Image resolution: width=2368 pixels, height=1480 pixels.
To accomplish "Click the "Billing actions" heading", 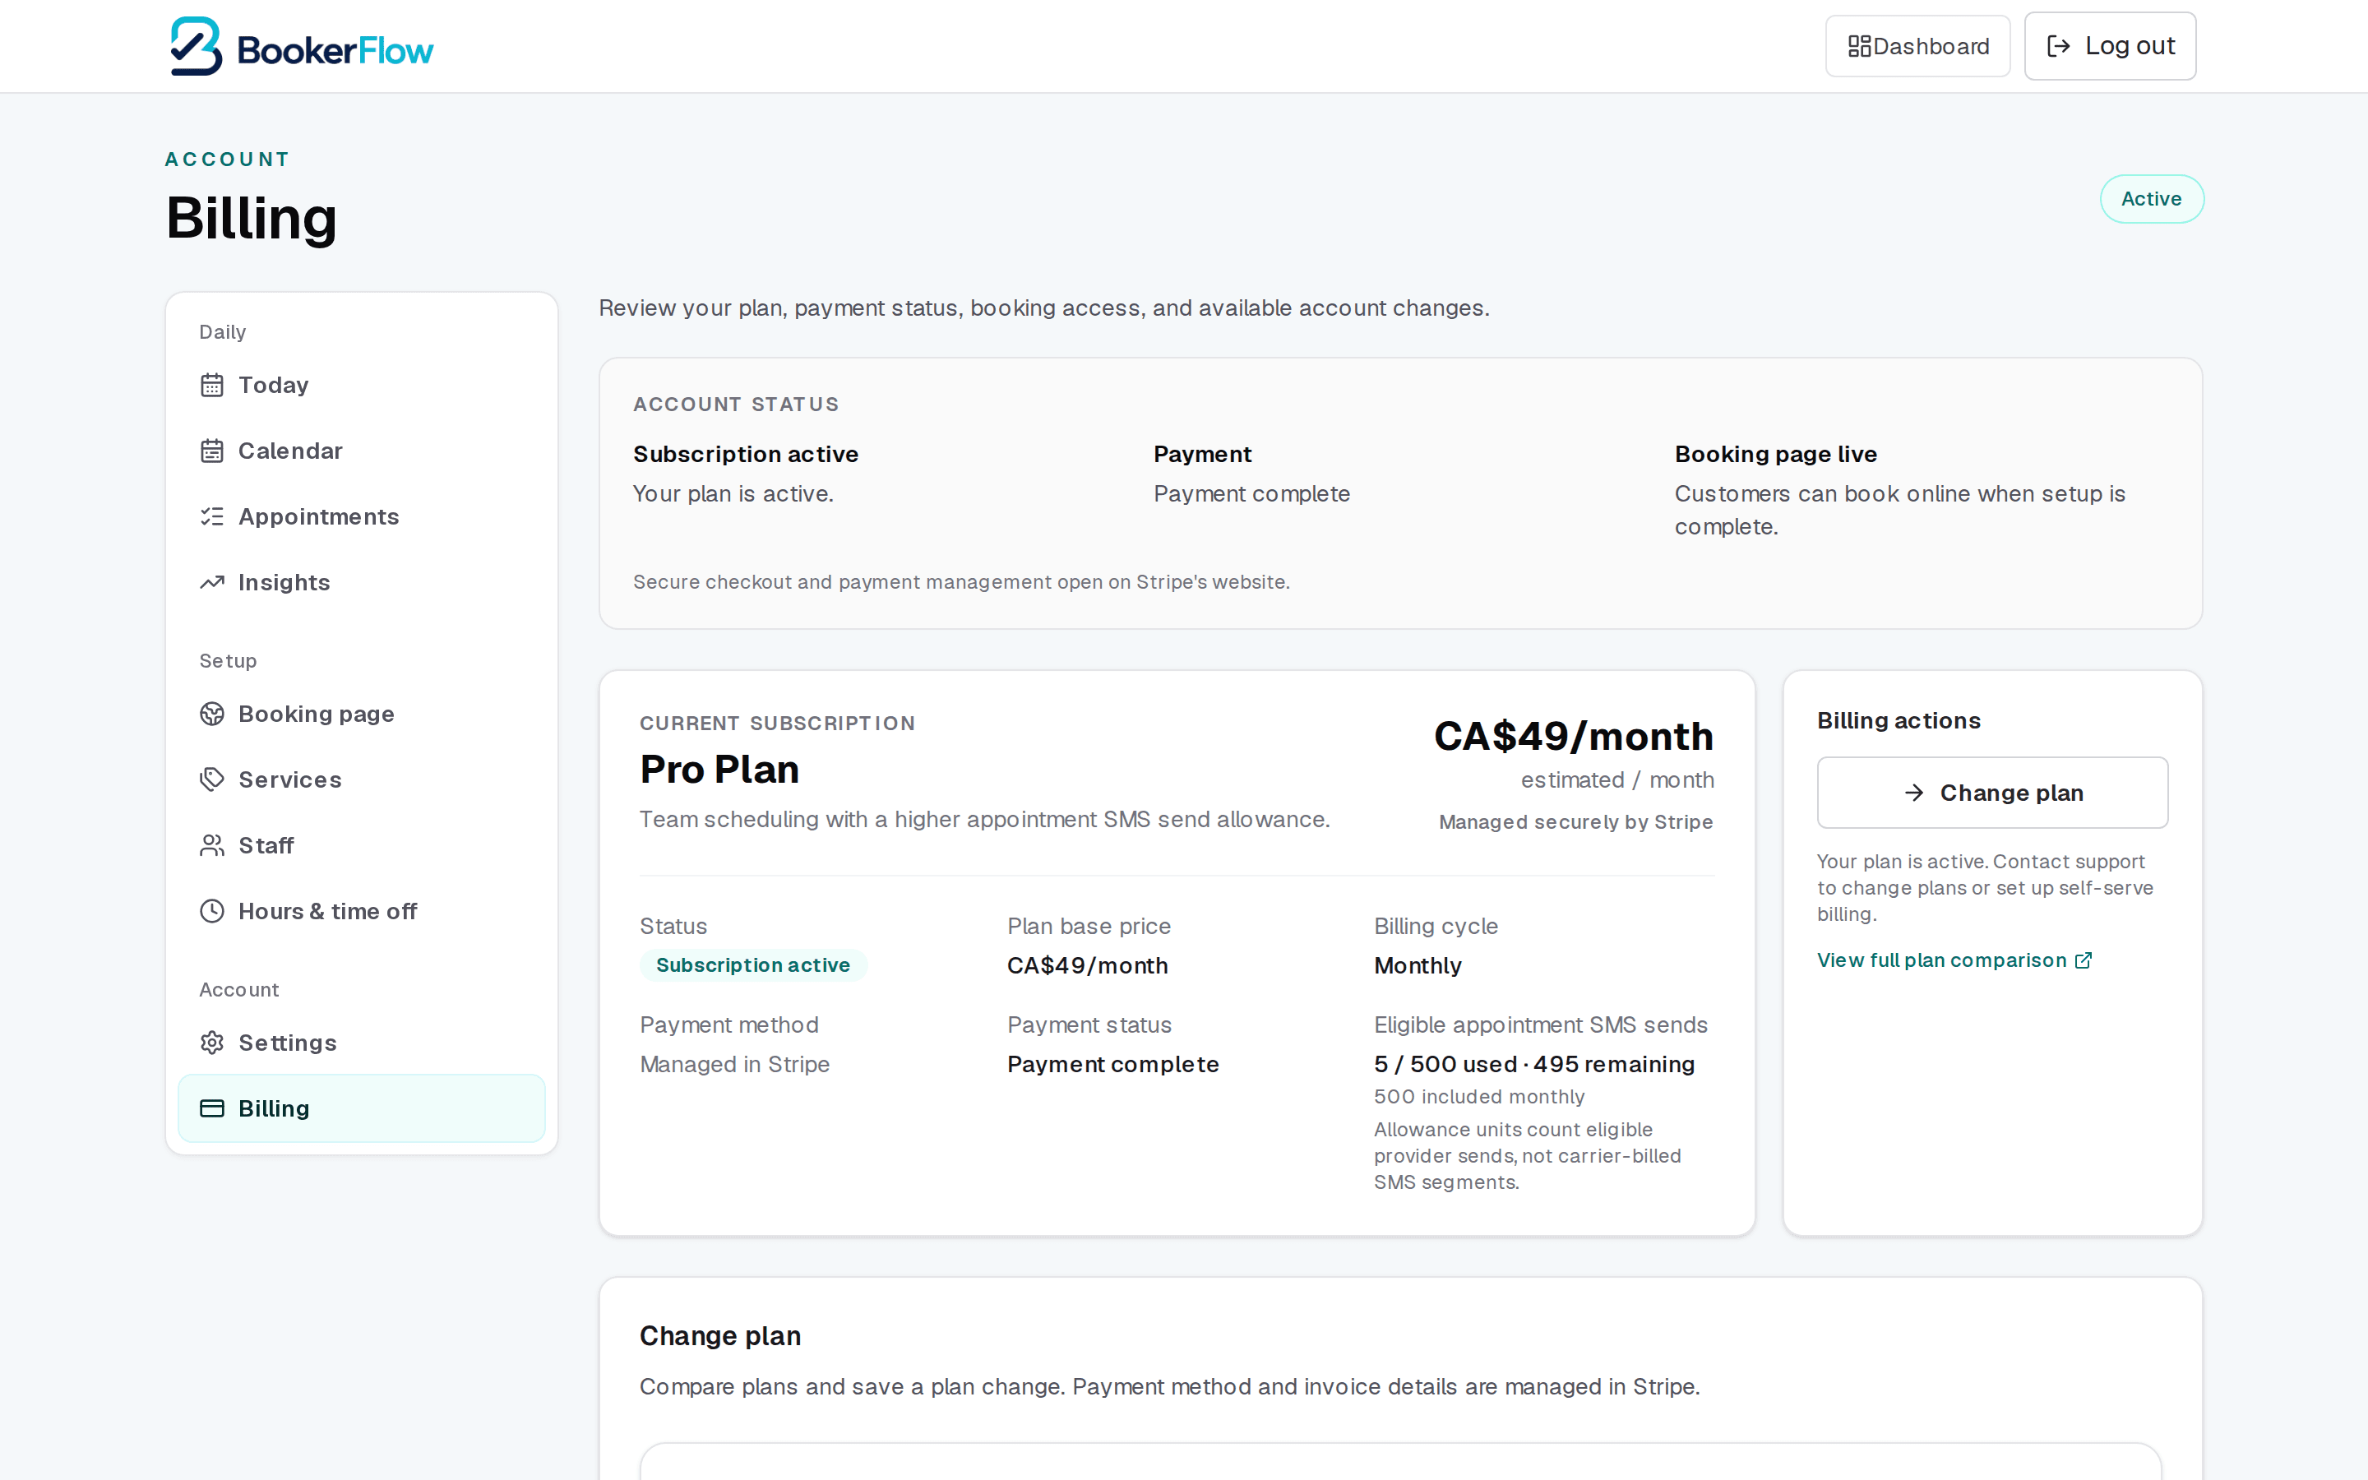I will tap(1899, 720).
